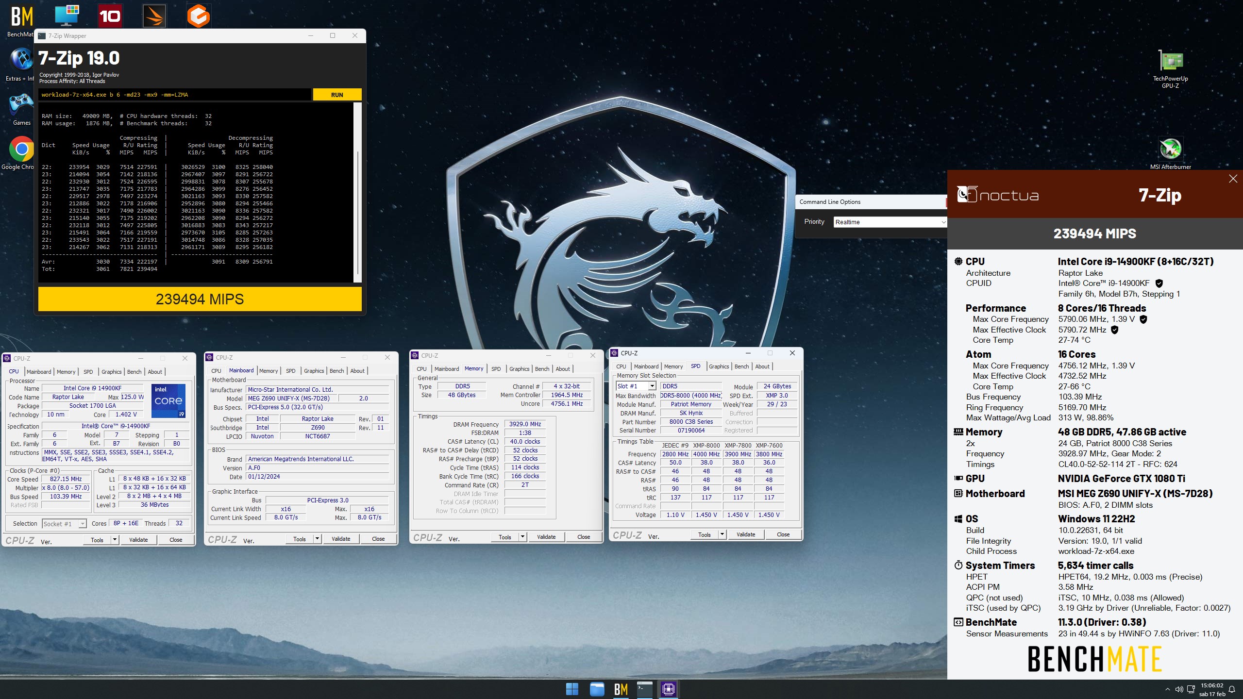Open the monitor shortcut icon on desktop
The width and height of the screenshot is (1243, 699).
pos(67,16)
